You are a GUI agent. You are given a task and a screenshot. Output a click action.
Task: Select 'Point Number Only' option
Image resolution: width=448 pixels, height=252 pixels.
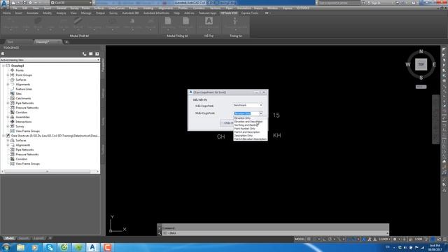click(244, 129)
